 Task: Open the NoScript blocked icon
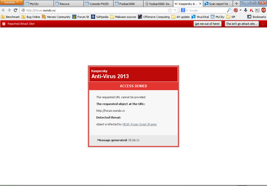coord(236,10)
